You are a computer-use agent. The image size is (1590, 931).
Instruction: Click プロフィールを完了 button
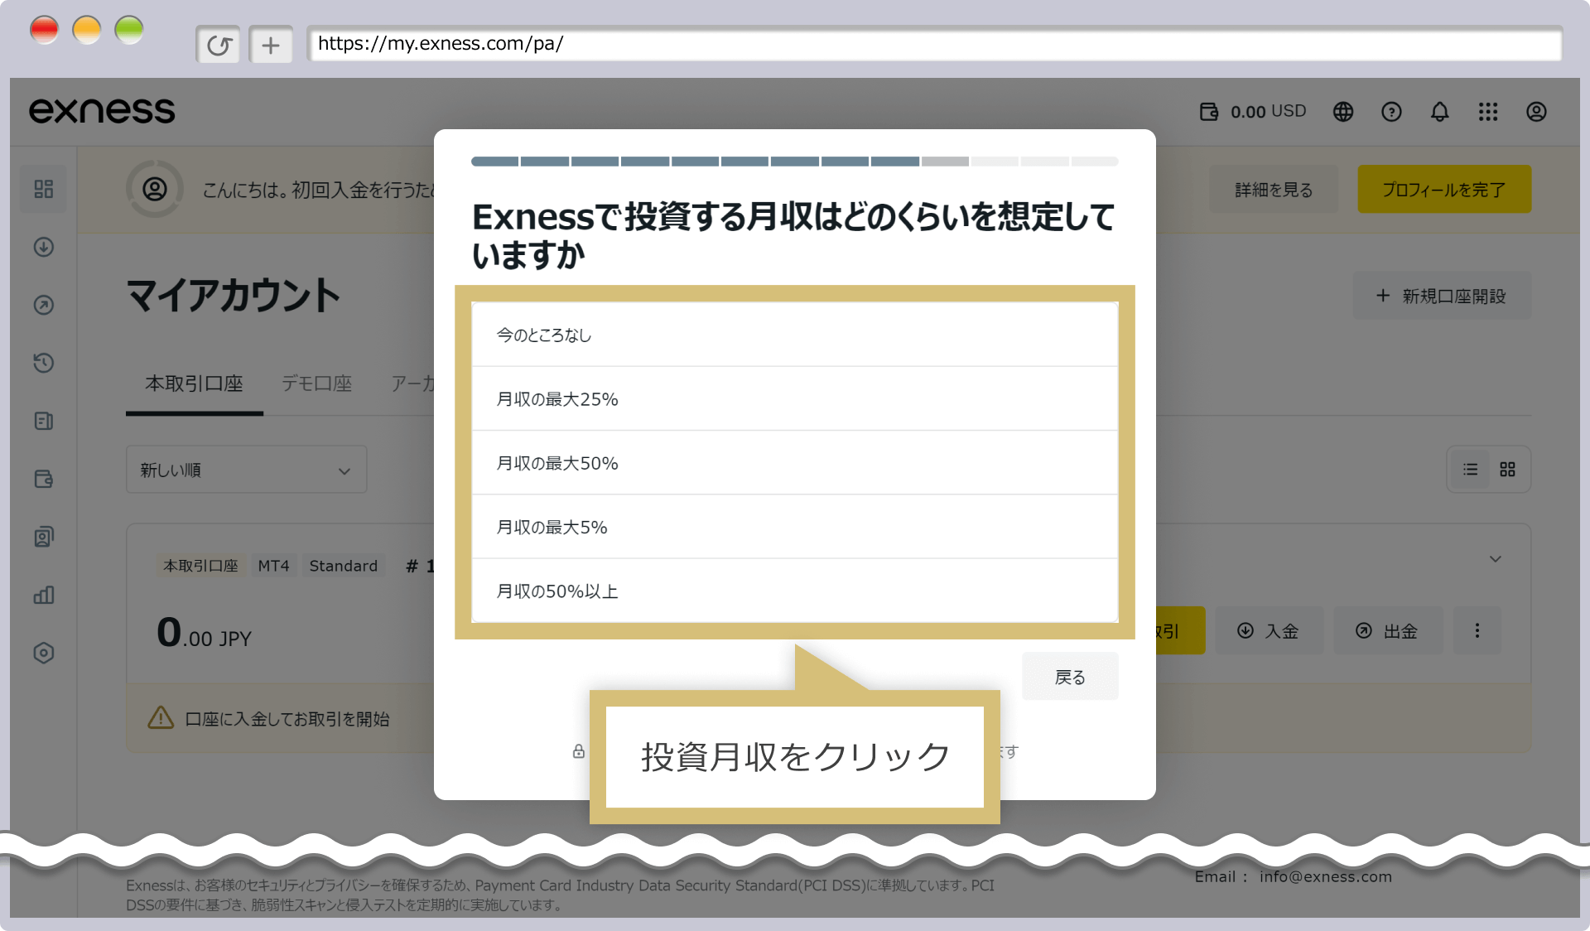[x=1444, y=190]
